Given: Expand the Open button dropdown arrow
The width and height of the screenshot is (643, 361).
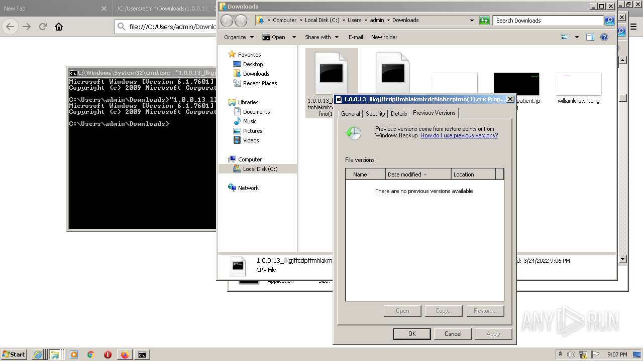Looking at the screenshot, I should (x=294, y=37).
